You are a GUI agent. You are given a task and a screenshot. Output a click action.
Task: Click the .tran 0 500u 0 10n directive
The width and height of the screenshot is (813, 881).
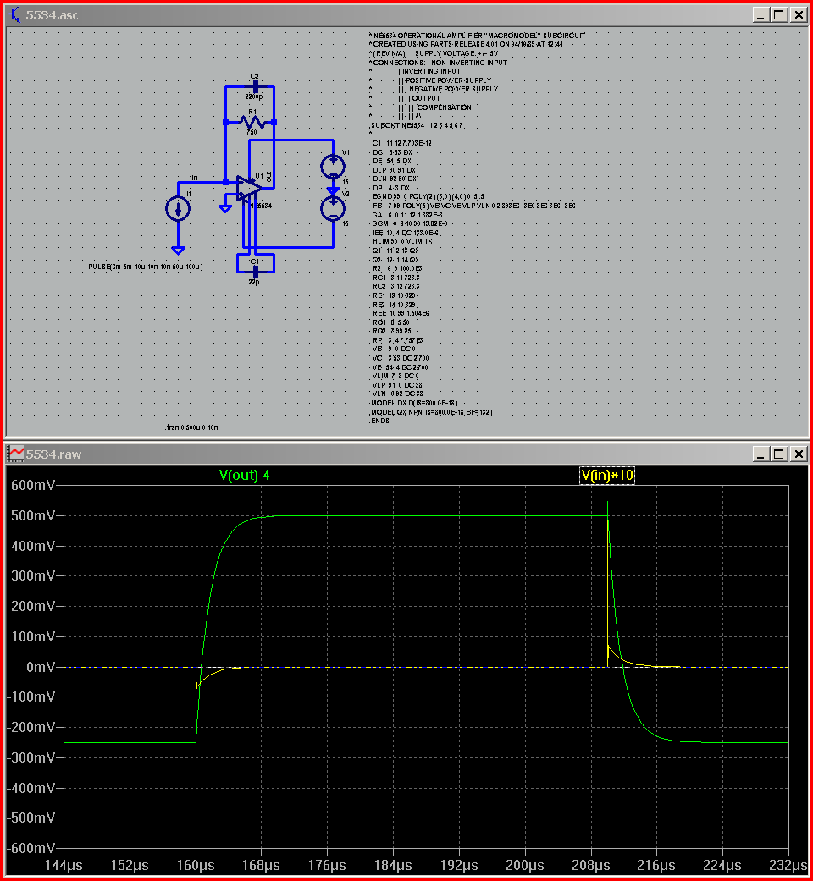click(x=191, y=427)
